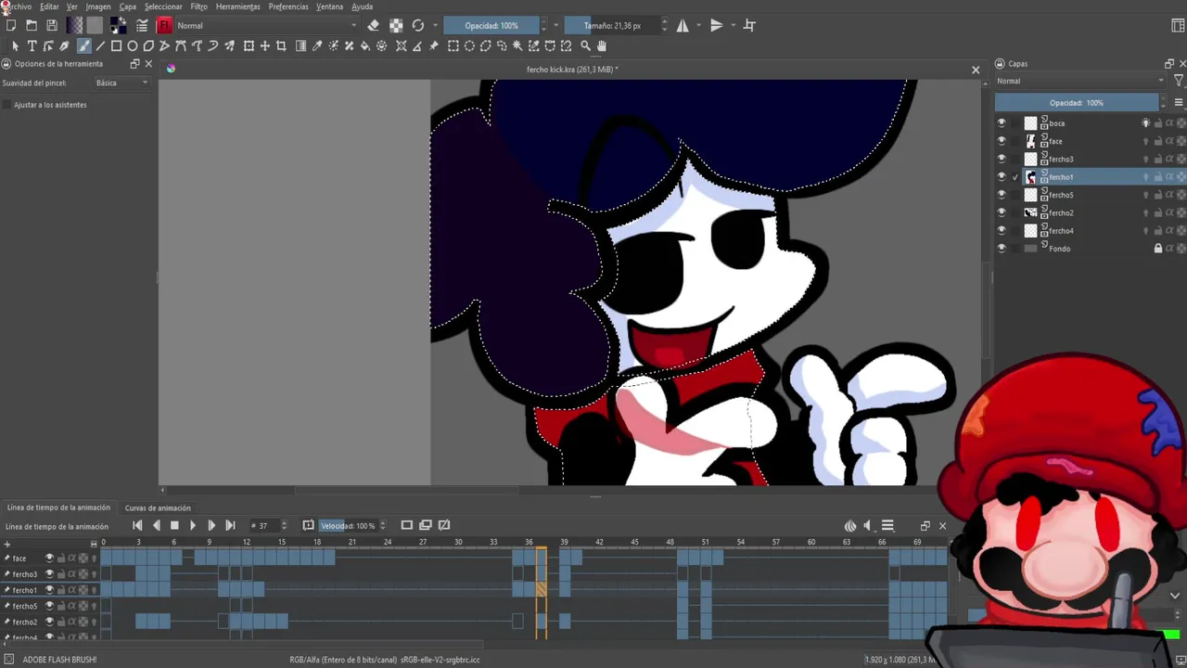This screenshot has width=1187, height=668.
Task: Select the elliptical selection tool
Action: 469,45
